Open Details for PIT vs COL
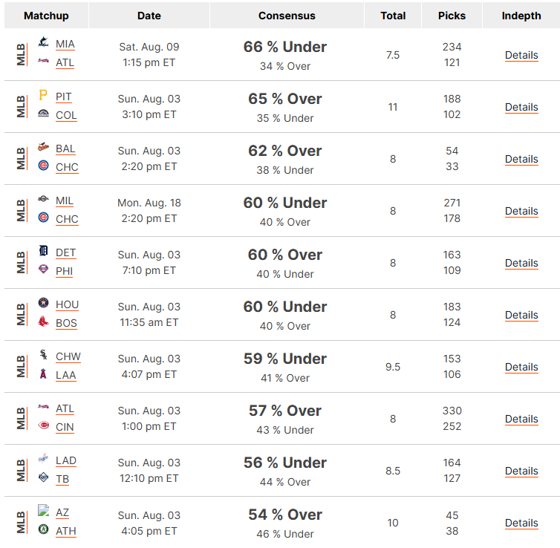Image resolution: width=560 pixels, height=548 pixels. pyautogui.click(x=521, y=108)
